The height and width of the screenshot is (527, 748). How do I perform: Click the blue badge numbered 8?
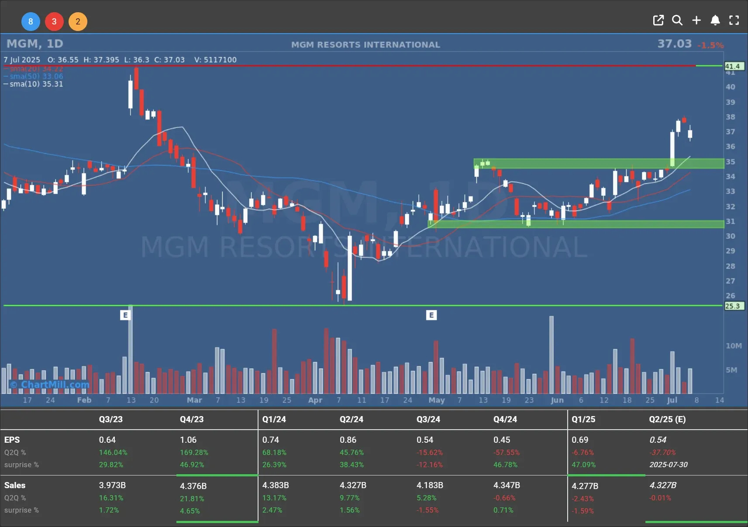point(31,21)
